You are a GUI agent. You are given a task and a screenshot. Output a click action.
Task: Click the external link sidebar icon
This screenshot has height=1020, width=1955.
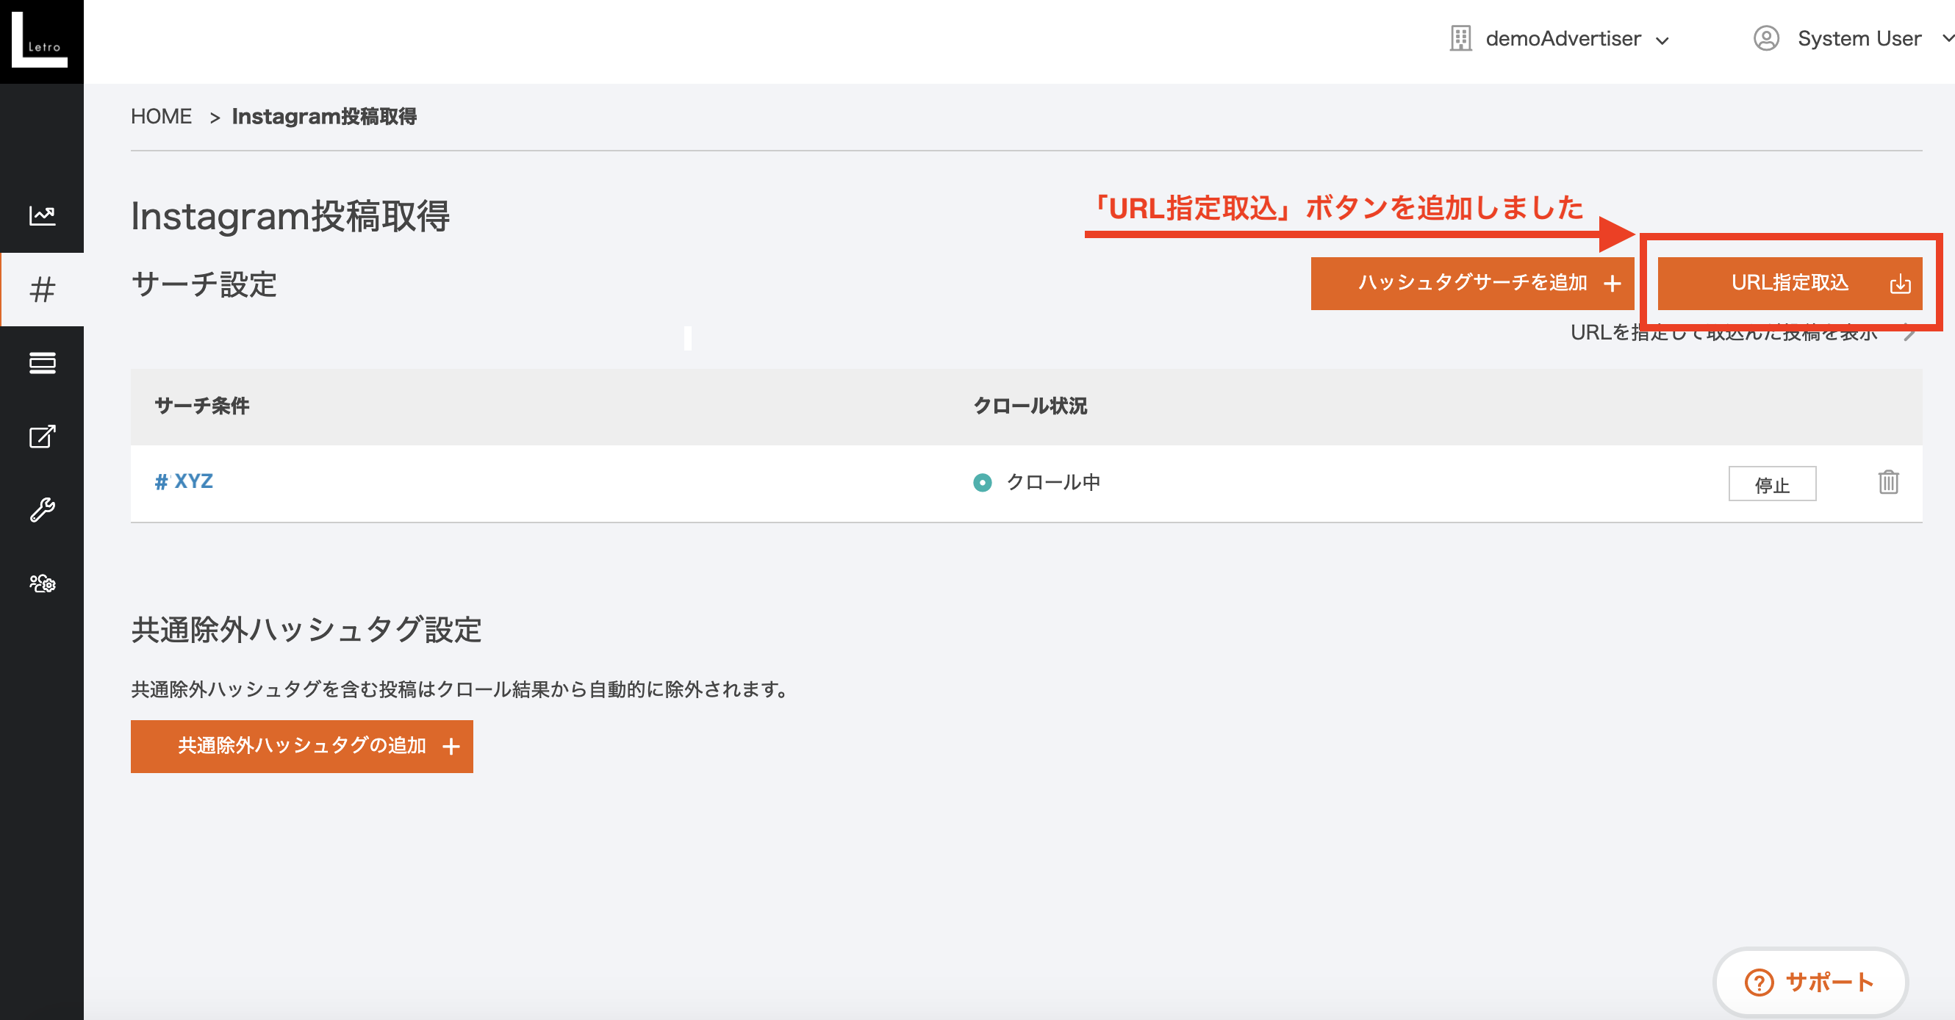coord(42,437)
